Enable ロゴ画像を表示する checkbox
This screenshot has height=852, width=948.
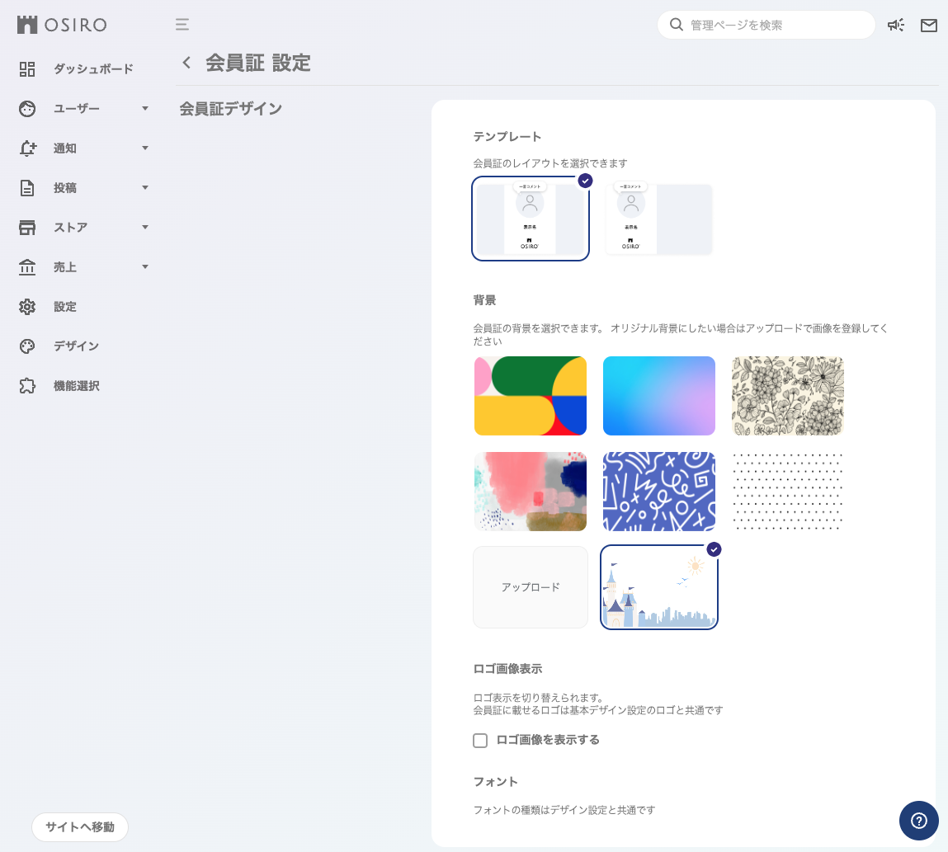pos(480,740)
